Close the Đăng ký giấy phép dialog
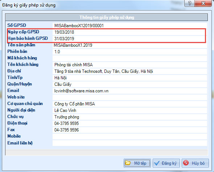 [203, 3]
